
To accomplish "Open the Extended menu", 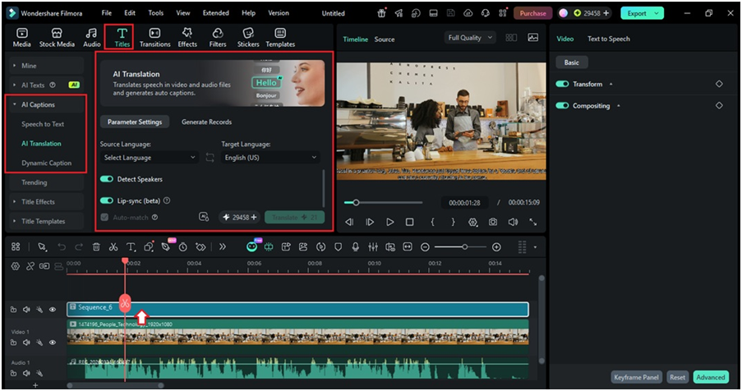I will click(216, 13).
